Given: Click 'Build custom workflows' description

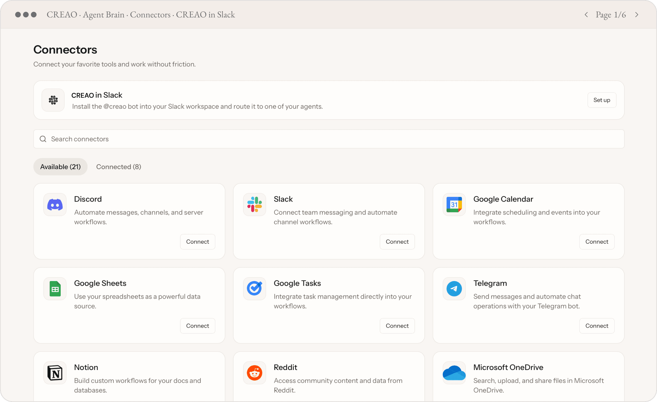Looking at the screenshot, I should click(138, 386).
